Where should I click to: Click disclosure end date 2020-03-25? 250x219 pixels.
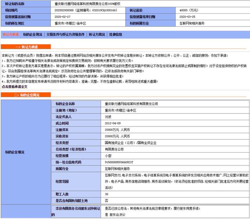click(x=187, y=17)
